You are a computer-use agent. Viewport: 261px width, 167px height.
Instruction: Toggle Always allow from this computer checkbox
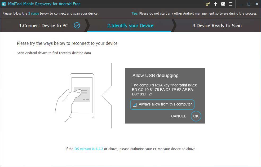tap(135, 104)
